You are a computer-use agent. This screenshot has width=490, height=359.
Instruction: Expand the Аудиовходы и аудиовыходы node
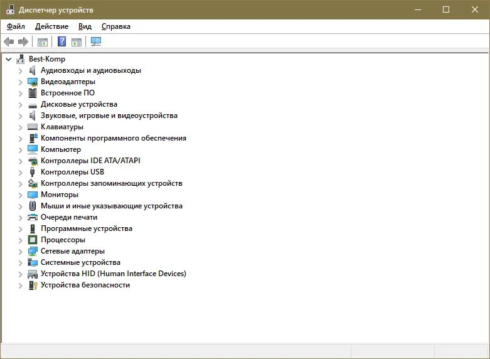[x=20, y=71]
